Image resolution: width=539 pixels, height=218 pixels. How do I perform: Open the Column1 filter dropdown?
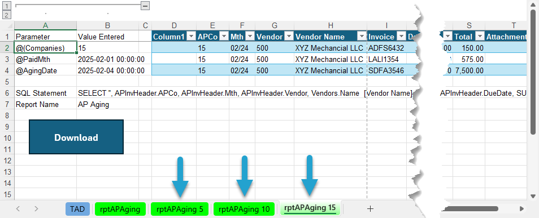pos(192,37)
